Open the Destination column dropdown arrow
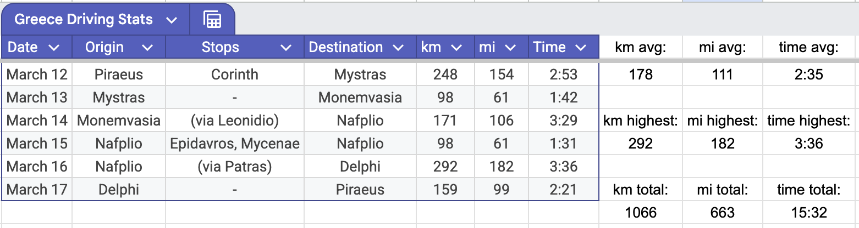The width and height of the screenshot is (859, 228). coord(398,48)
